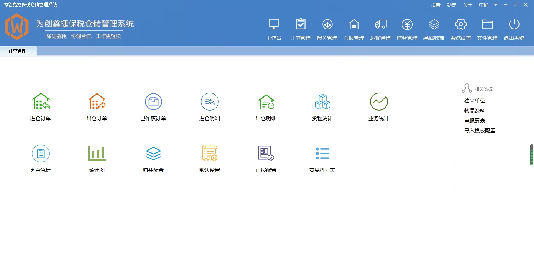Screen dimensions: 534x270
Task: Open the 业务统计 business statistics icon
Action: click(x=379, y=106)
